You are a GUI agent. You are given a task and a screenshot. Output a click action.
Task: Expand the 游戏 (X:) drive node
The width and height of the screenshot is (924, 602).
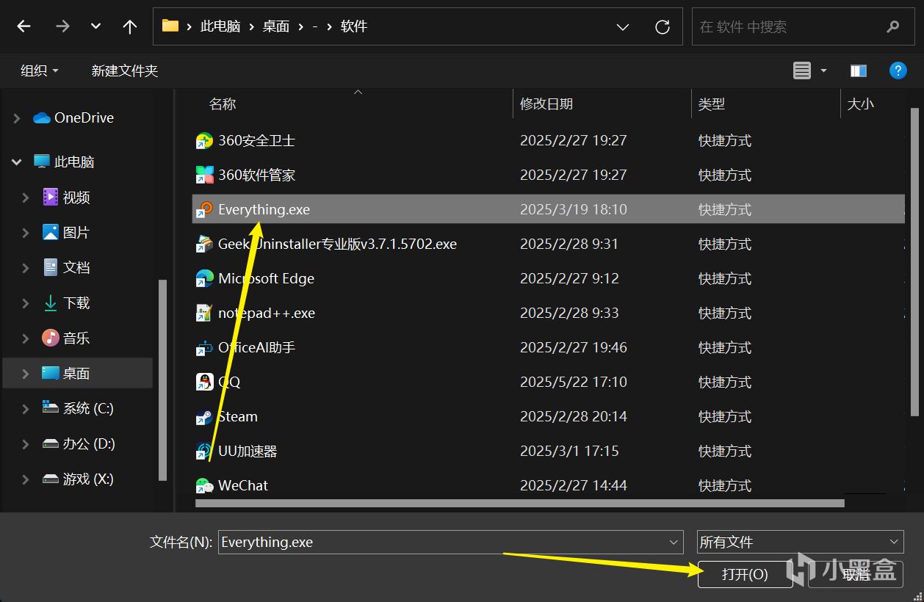[26, 479]
